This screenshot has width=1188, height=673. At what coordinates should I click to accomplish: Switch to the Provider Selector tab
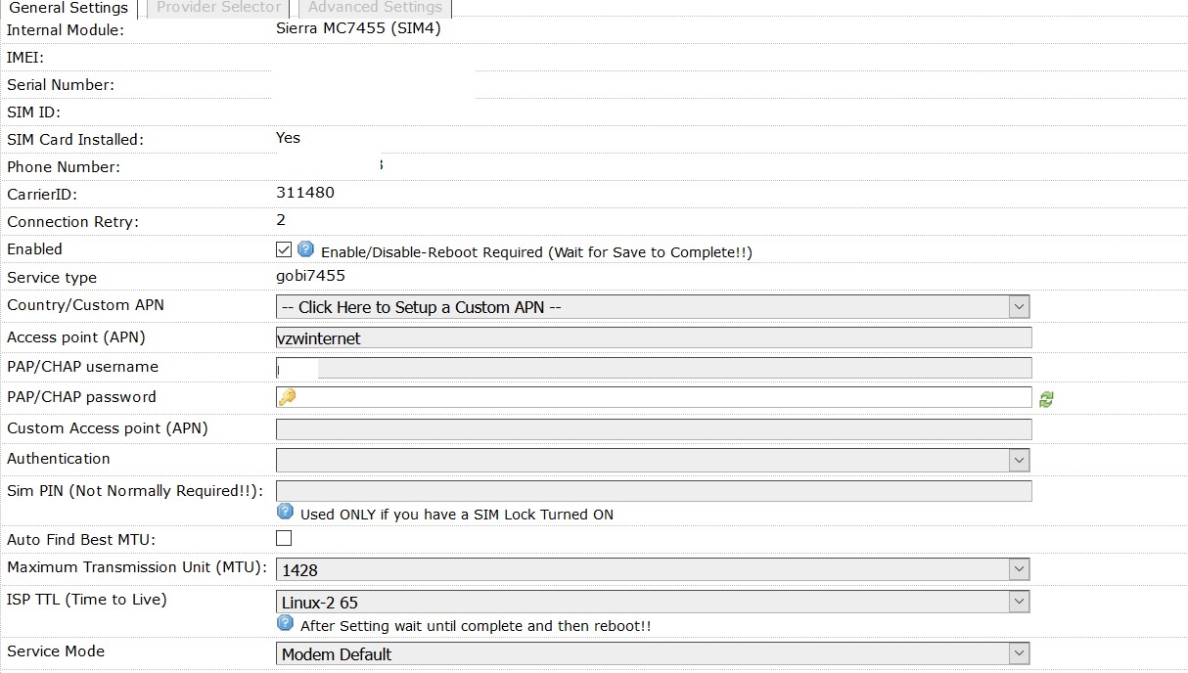point(218,8)
